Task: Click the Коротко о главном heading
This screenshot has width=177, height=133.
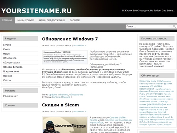Action: click(x=157, y=38)
